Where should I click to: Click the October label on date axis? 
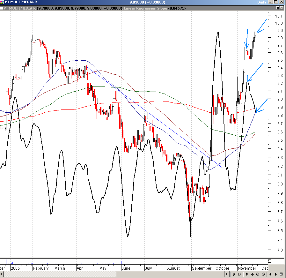pos(222,268)
